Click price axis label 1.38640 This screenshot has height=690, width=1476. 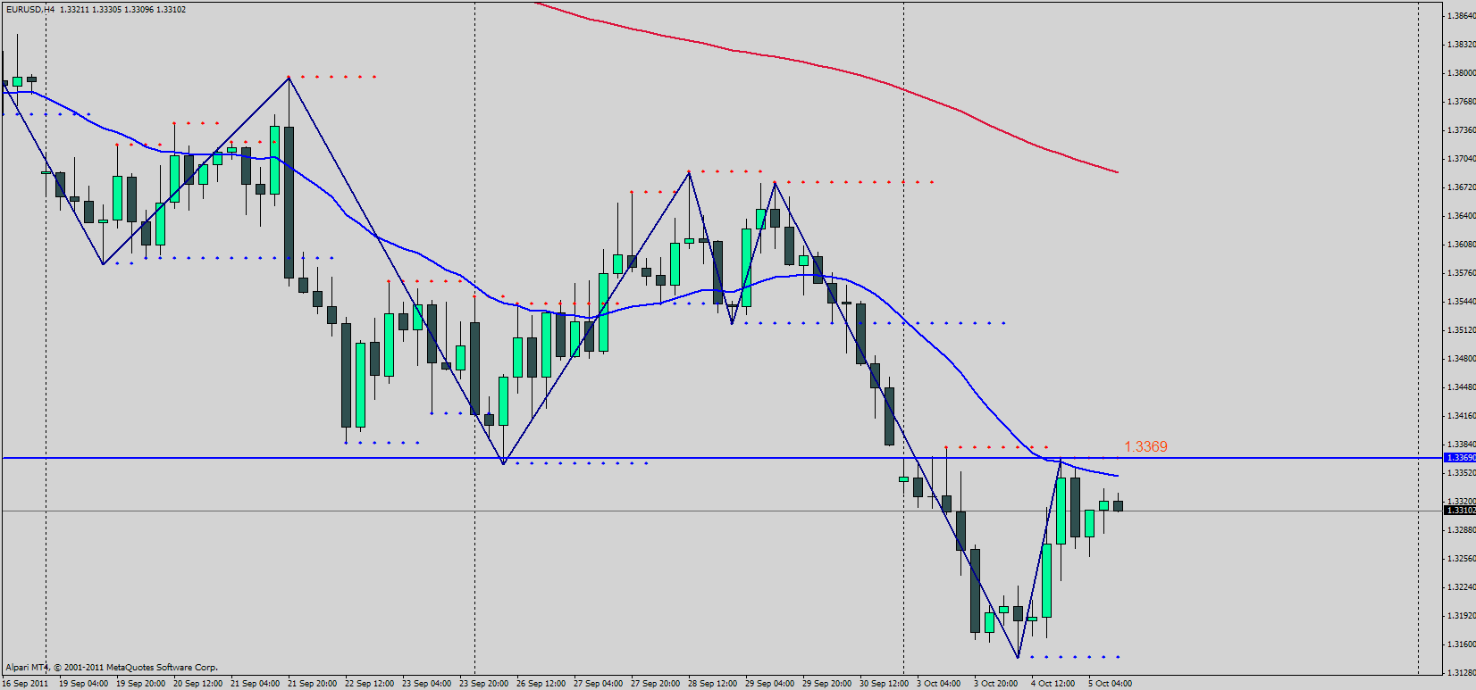point(1461,16)
